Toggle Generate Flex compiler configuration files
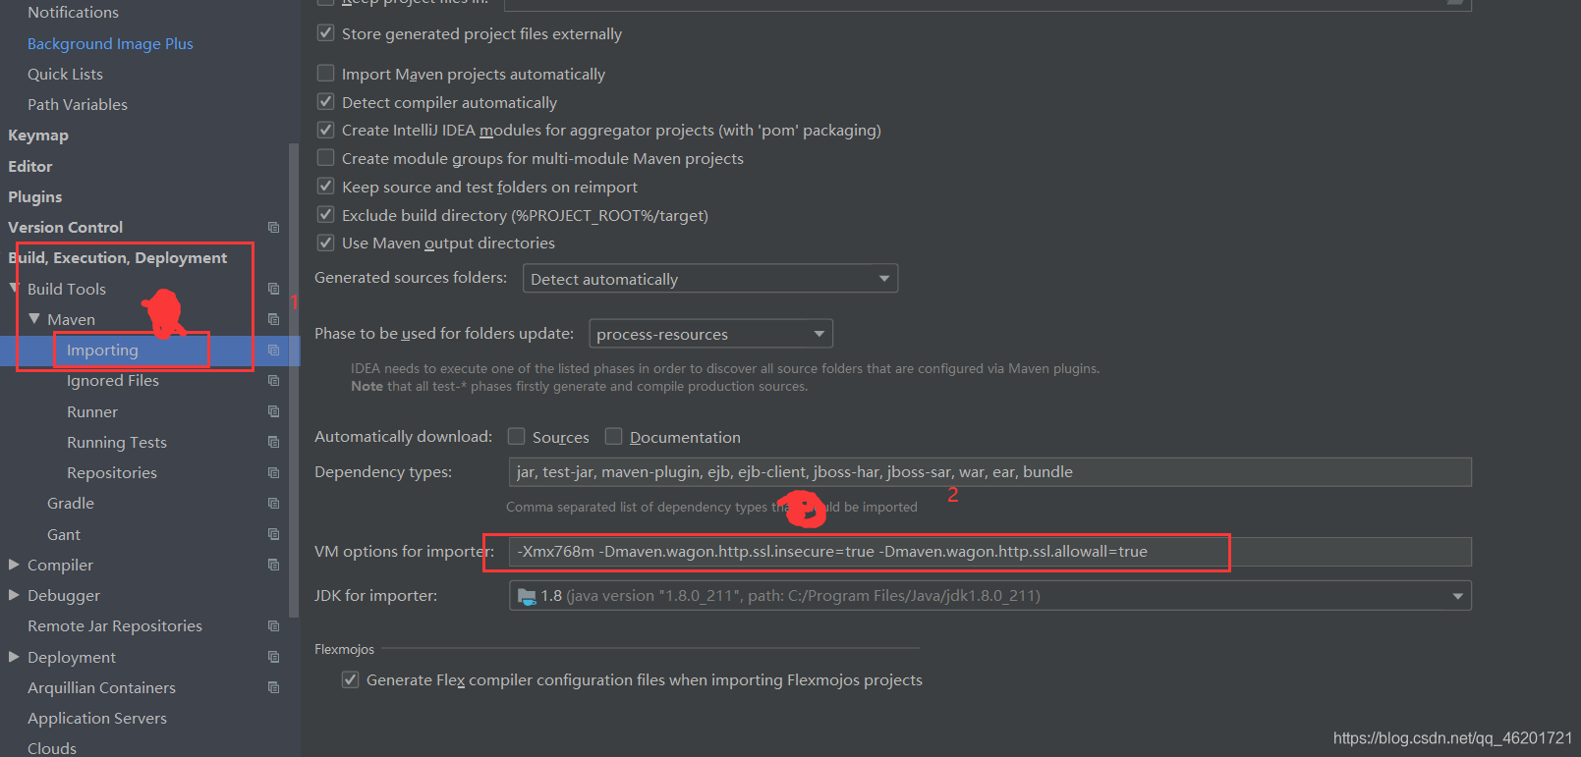Viewport: 1581px width, 757px height. coord(350,679)
